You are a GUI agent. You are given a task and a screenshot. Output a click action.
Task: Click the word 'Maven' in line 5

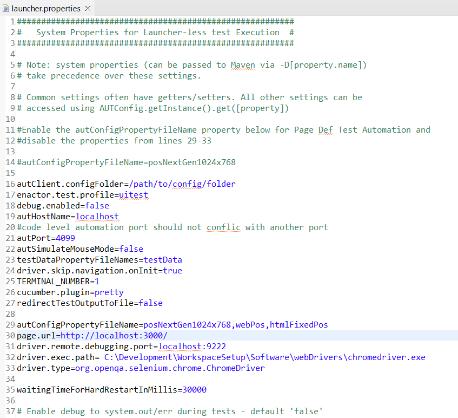(x=243, y=65)
